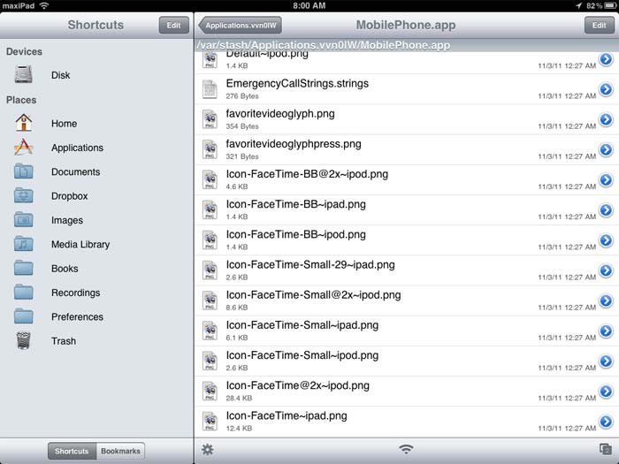This screenshot has height=464, width=619.
Task: Select the Trash label in Places
Action: (64, 341)
